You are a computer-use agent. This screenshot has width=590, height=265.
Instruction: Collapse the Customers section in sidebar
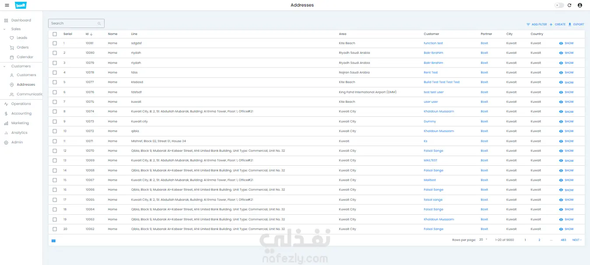(5, 66)
